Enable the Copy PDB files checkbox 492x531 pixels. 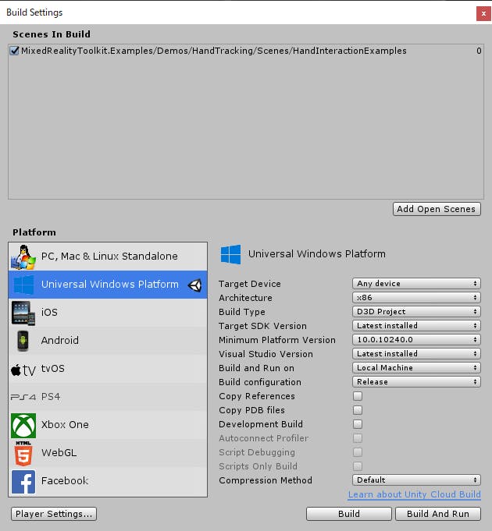coord(358,410)
